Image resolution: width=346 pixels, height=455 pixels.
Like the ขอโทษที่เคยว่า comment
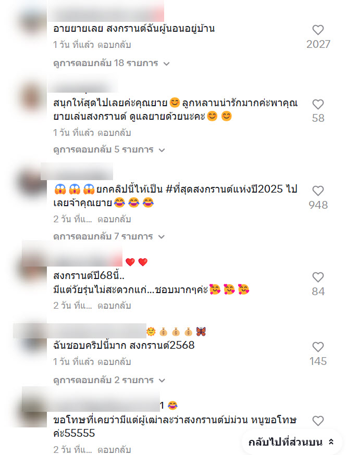click(318, 421)
